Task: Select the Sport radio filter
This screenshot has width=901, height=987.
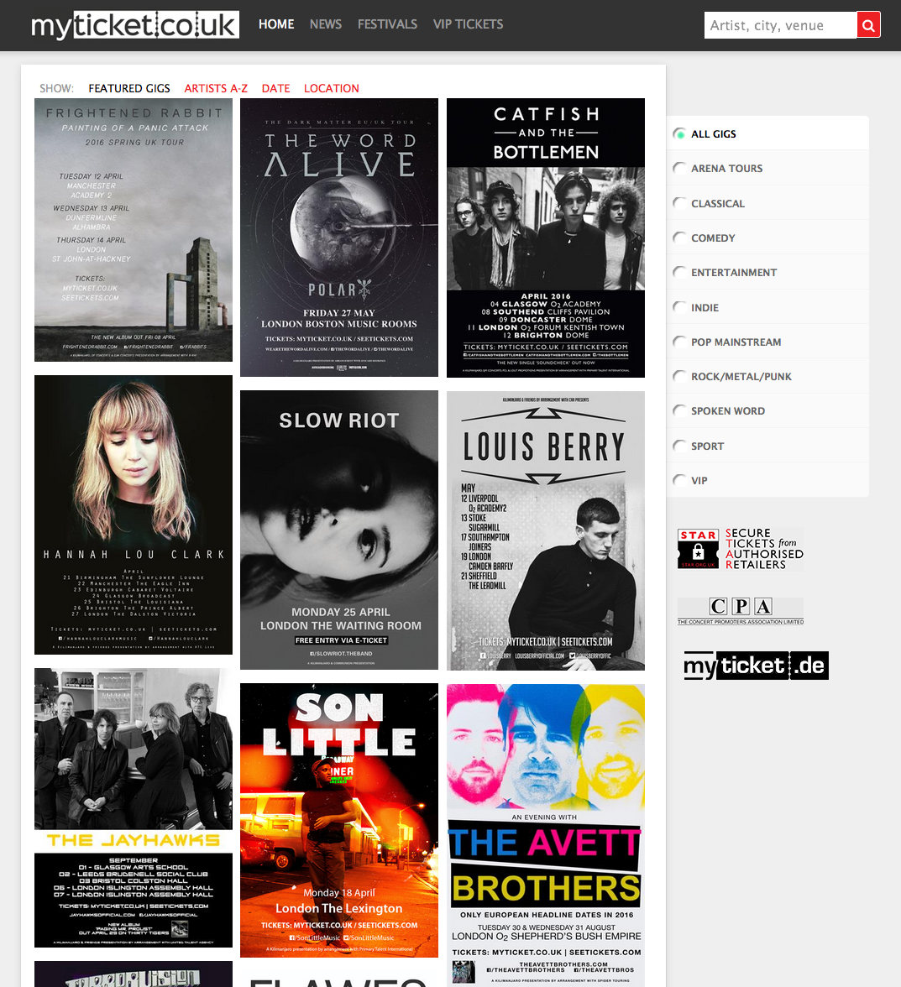Action: (679, 446)
